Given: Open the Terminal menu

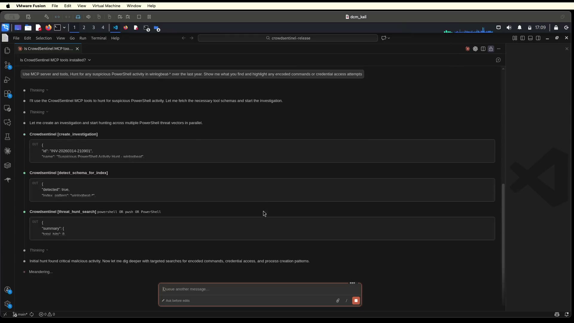Looking at the screenshot, I should [x=99, y=38].
